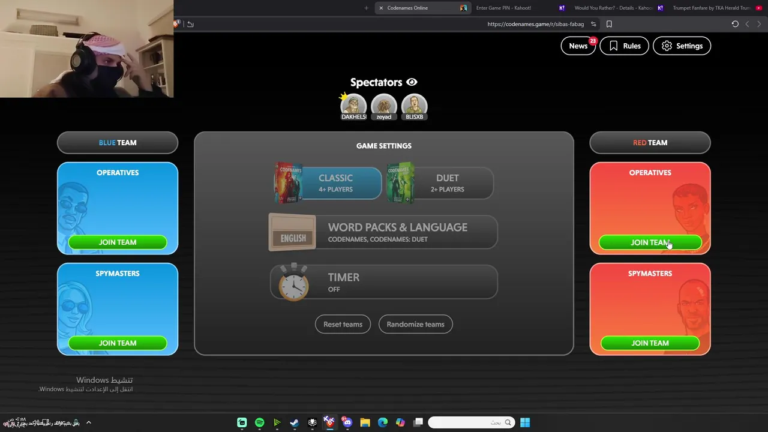Join Red team Operatives
The width and height of the screenshot is (768, 432).
[650, 242]
